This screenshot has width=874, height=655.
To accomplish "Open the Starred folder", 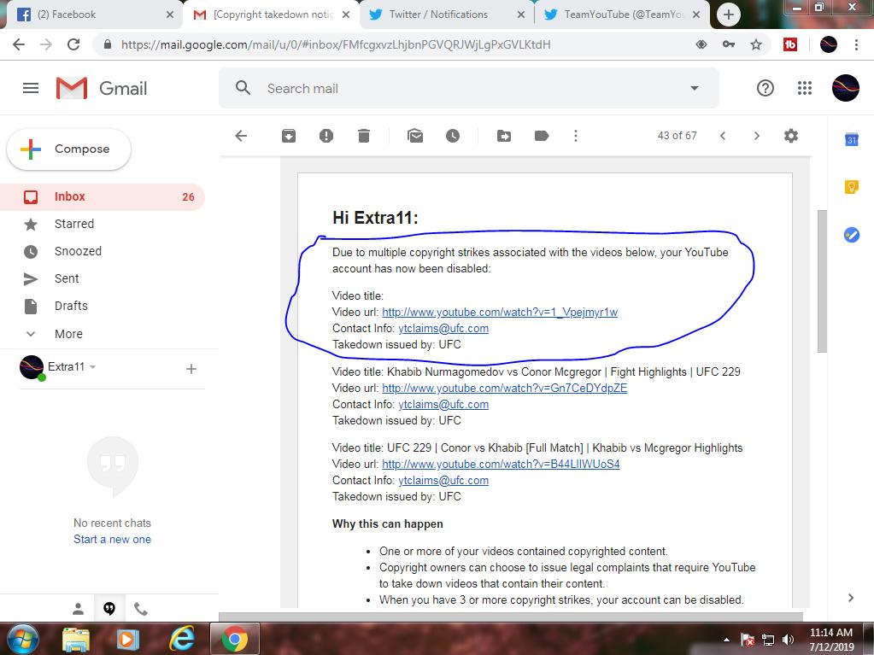I will [x=103, y=224].
